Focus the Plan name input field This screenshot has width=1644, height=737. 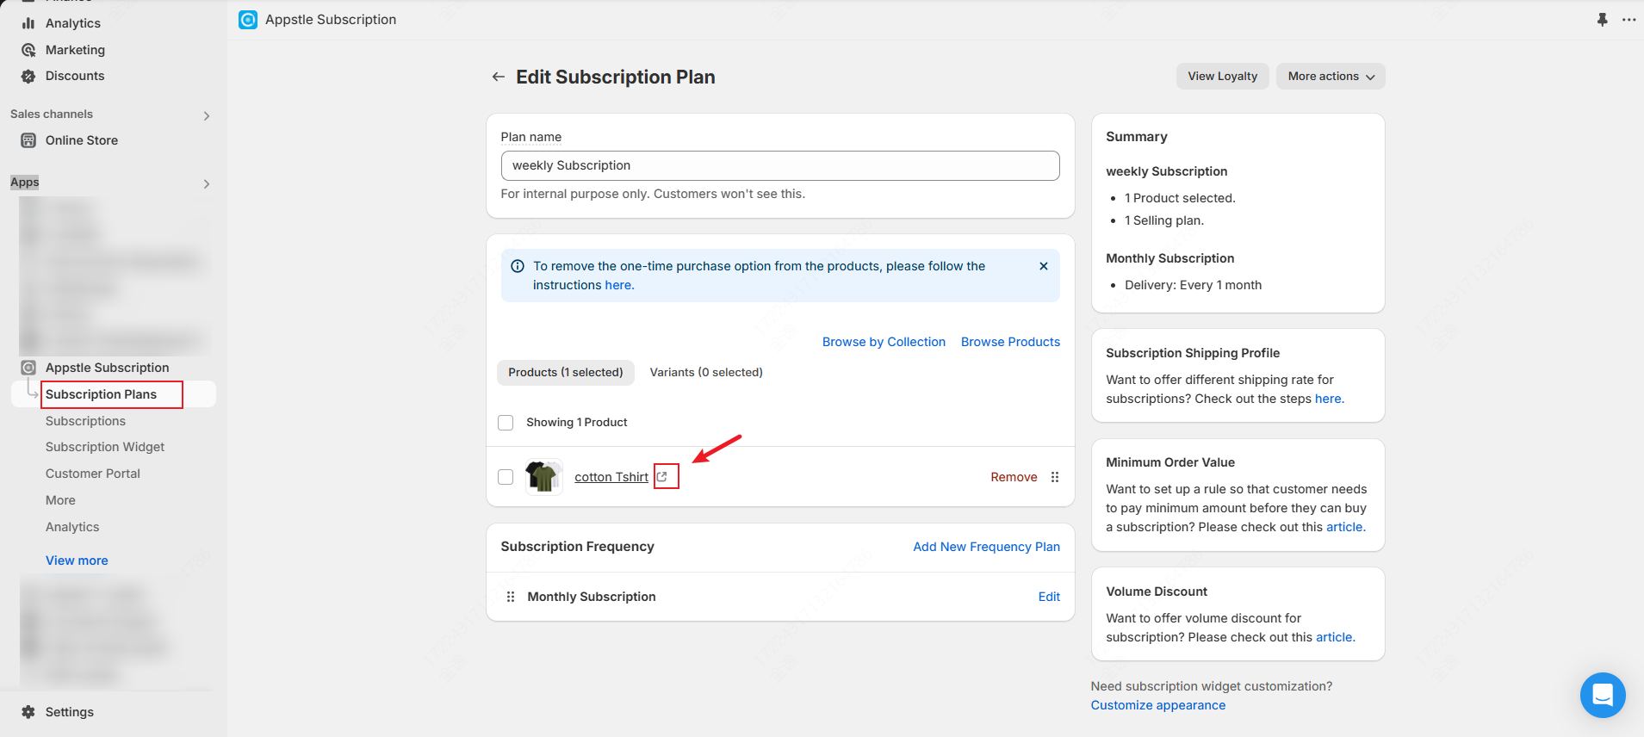click(x=780, y=165)
